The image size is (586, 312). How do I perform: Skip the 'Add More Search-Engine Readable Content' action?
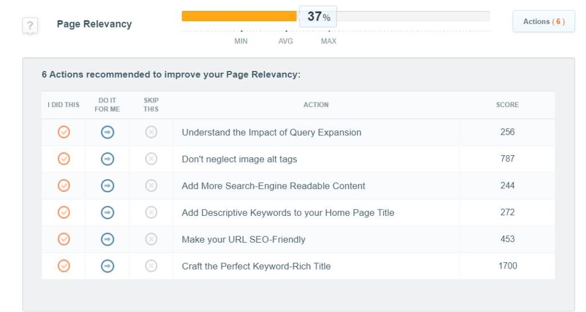(x=151, y=185)
